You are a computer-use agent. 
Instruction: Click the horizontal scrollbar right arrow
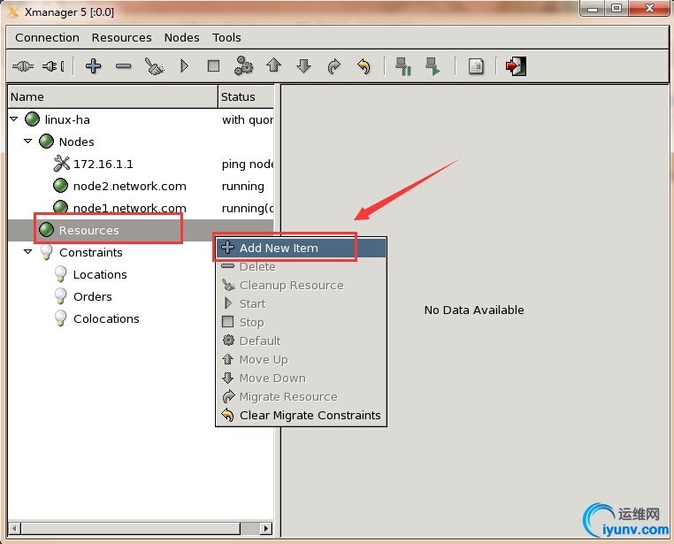266,528
